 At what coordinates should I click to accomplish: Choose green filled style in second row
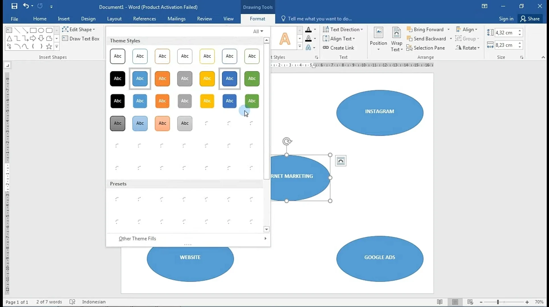(x=252, y=78)
